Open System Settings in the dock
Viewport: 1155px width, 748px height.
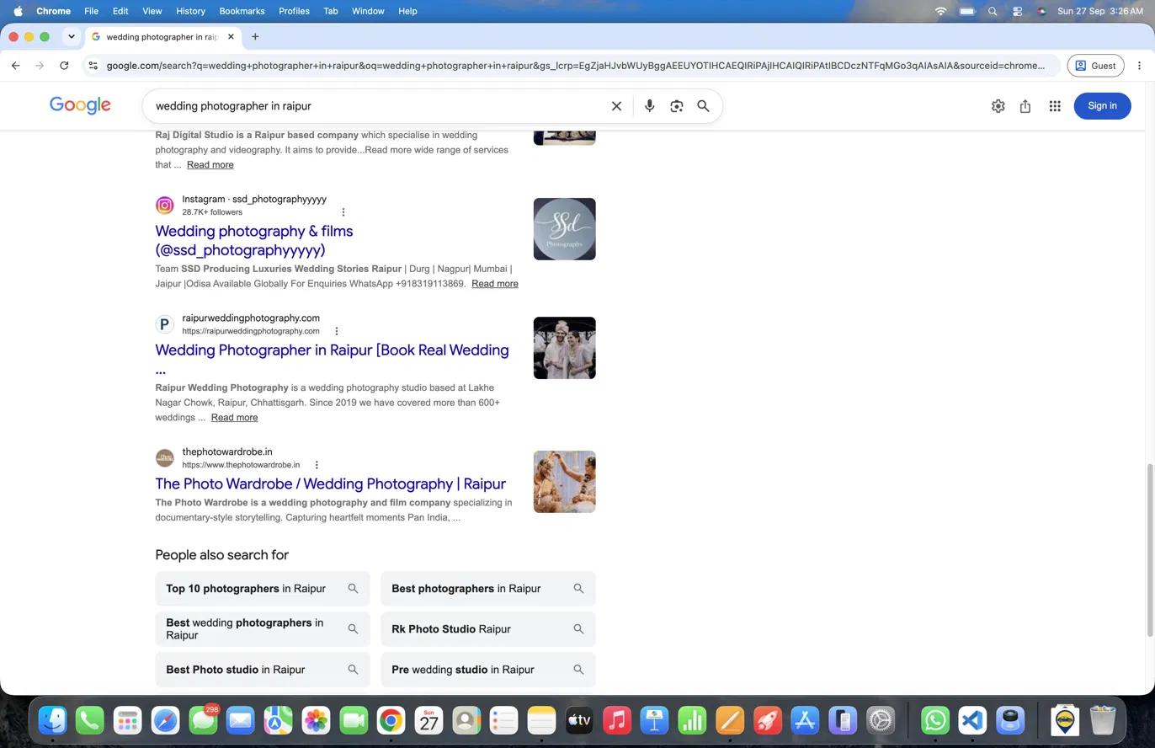[x=881, y=720]
